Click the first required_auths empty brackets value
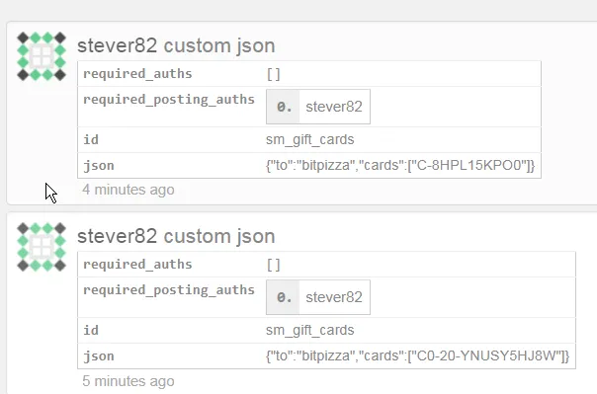This screenshot has width=597, height=394. pyautogui.click(x=274, y=74)
